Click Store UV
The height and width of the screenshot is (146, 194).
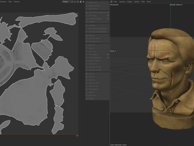pos(97,92)
